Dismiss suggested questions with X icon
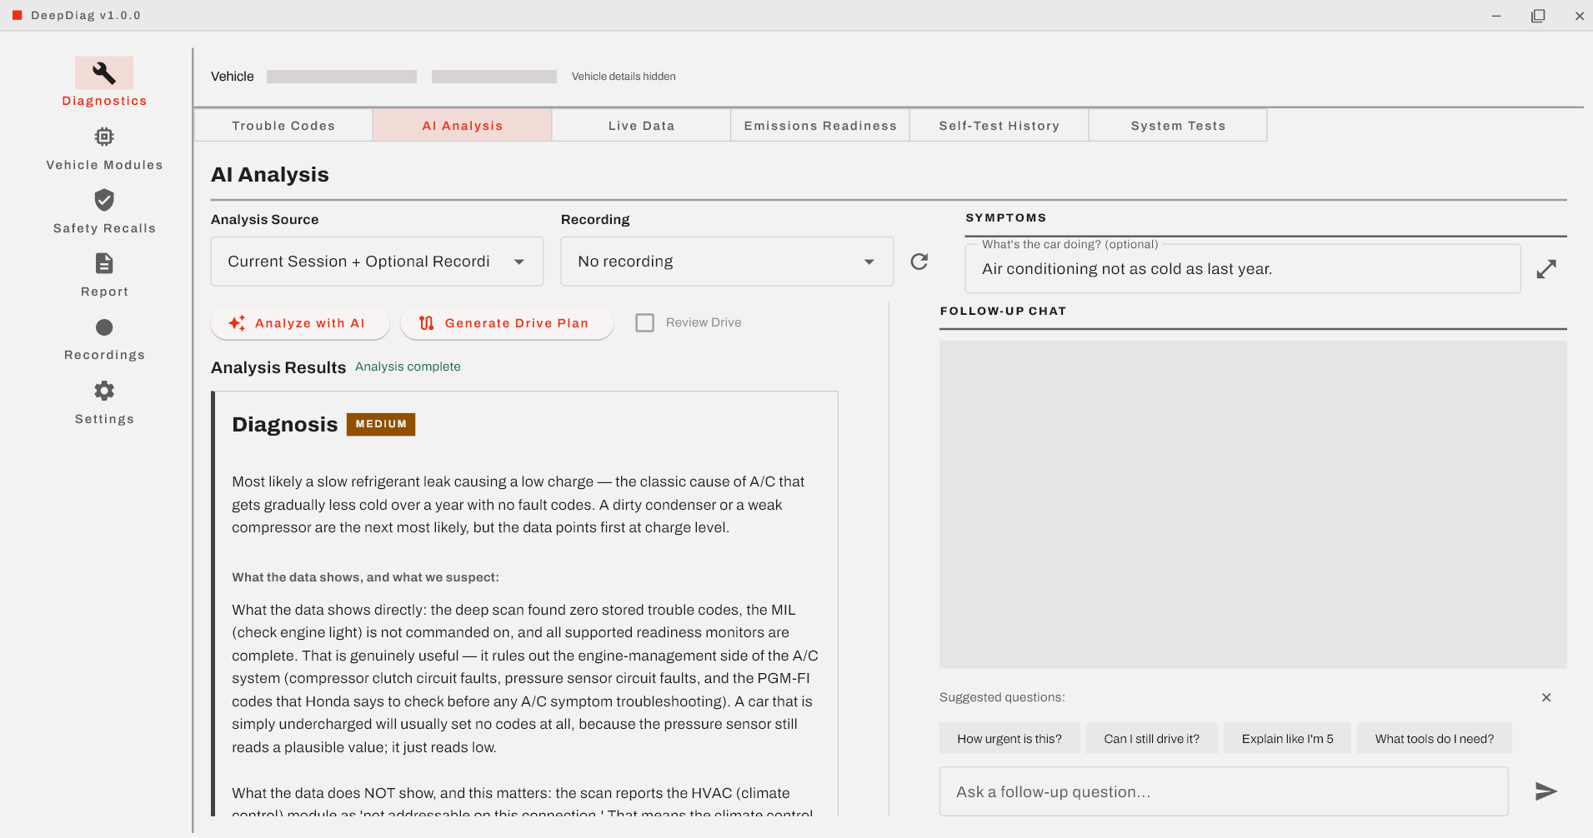The width and height of the screenshot is (1593, 838). pos(1546,697)
